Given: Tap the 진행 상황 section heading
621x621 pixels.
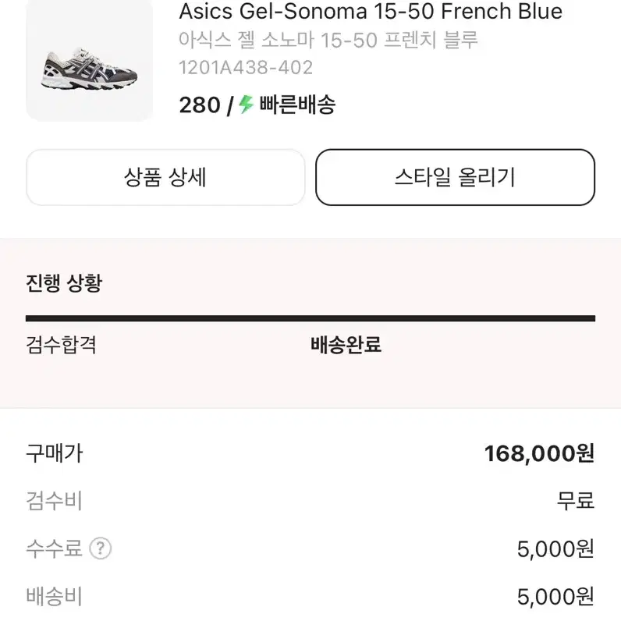Looking at the screenshot, I should click(x=64, y=283).
